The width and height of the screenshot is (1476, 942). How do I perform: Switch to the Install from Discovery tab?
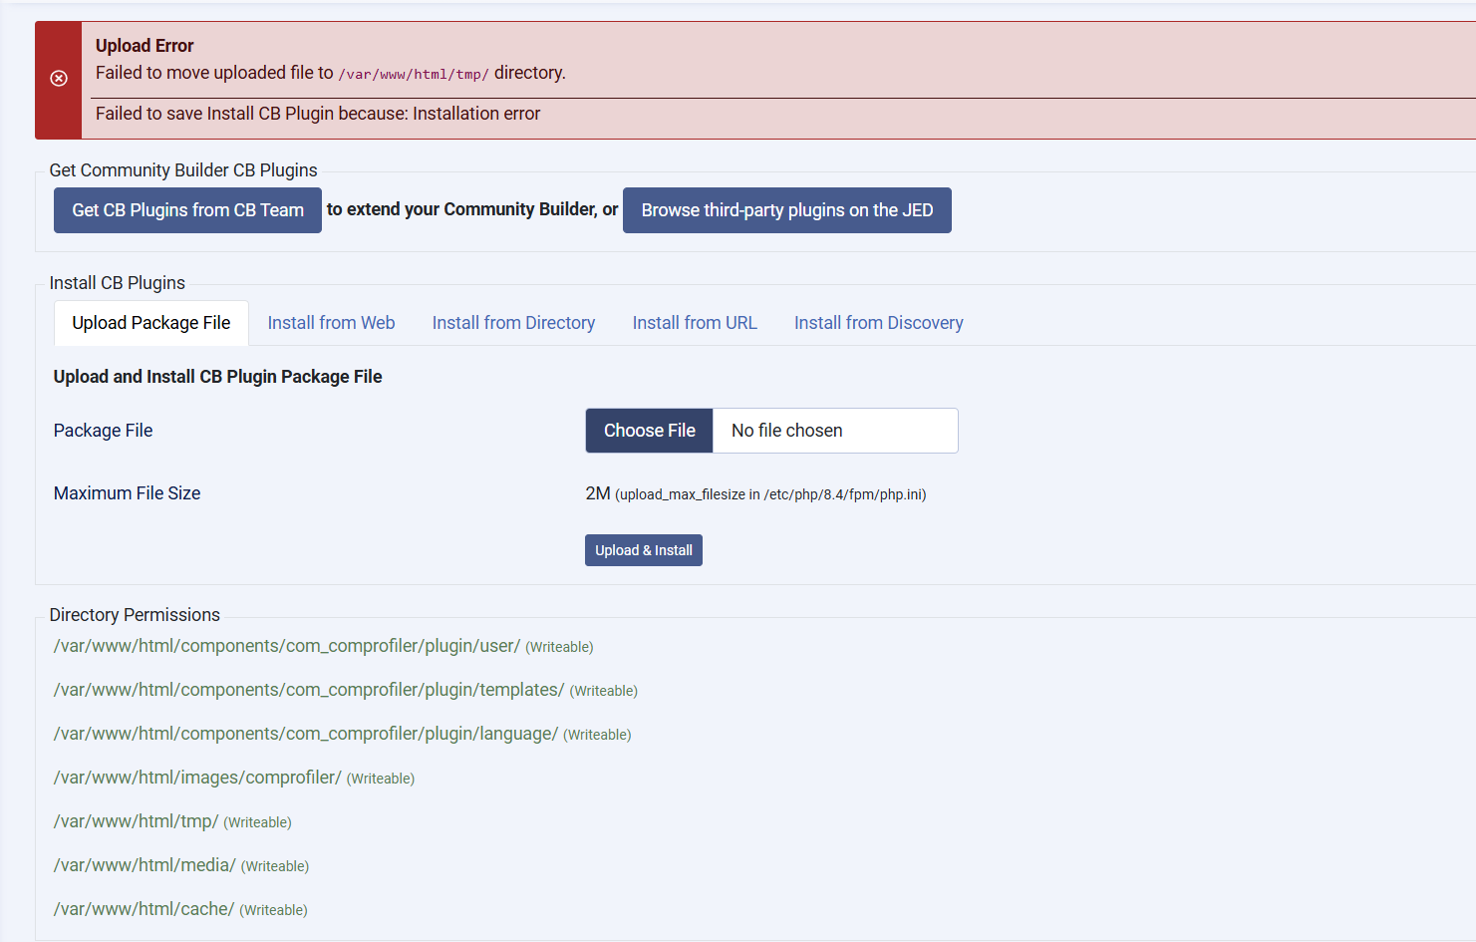[878, 323]
